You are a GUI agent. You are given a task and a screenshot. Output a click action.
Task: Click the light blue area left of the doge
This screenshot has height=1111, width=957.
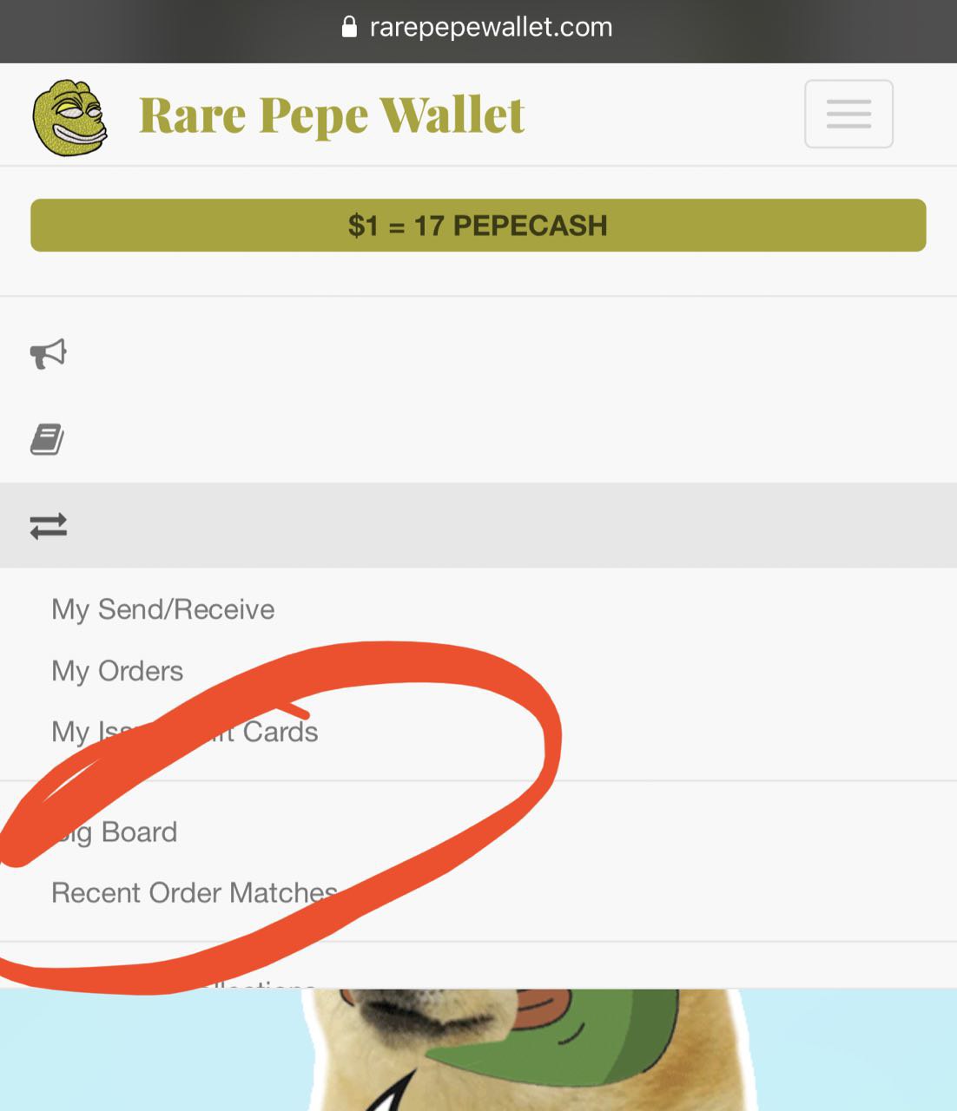click(148, 1050)
